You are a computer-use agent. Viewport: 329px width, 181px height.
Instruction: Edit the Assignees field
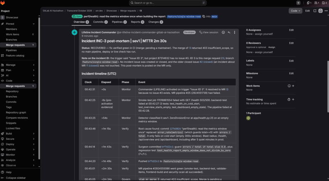(291, 30)
